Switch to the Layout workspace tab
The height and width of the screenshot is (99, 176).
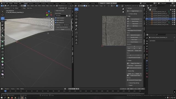tap(26, 4)
